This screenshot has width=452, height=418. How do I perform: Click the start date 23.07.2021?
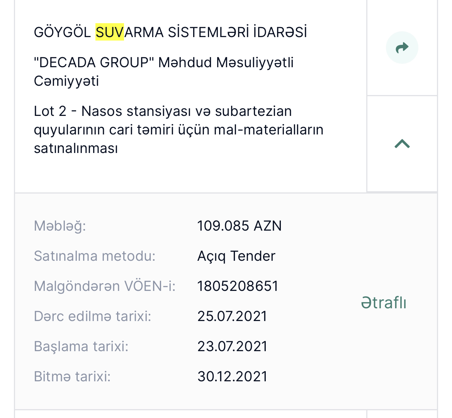pos(232,346)
